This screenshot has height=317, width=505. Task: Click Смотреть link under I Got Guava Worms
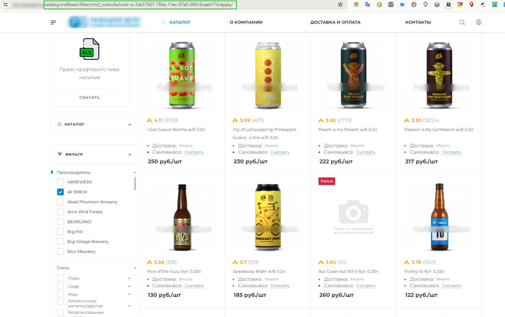194,152
